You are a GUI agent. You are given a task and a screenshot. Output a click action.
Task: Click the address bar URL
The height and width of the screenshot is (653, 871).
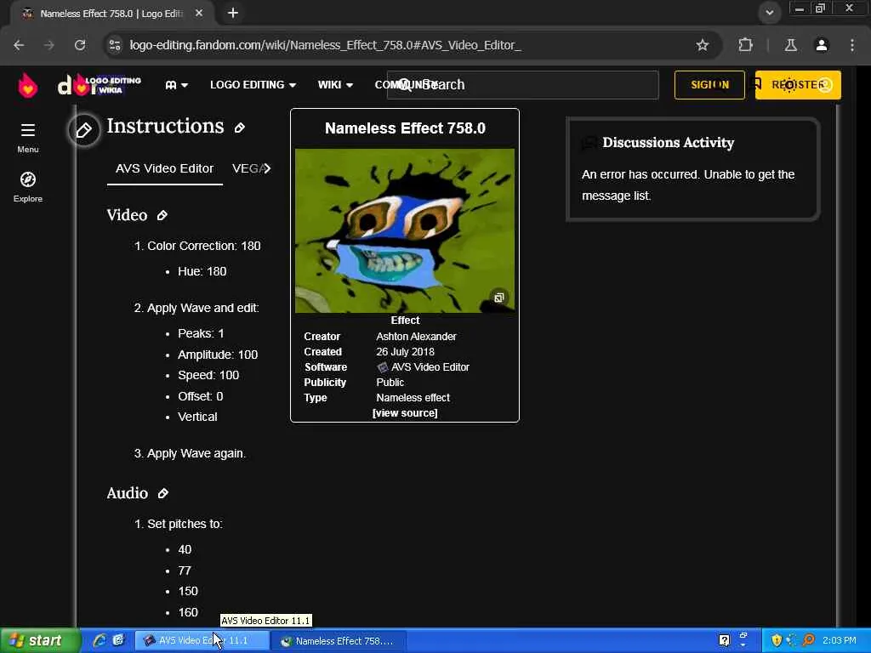[x=325, y=45]
